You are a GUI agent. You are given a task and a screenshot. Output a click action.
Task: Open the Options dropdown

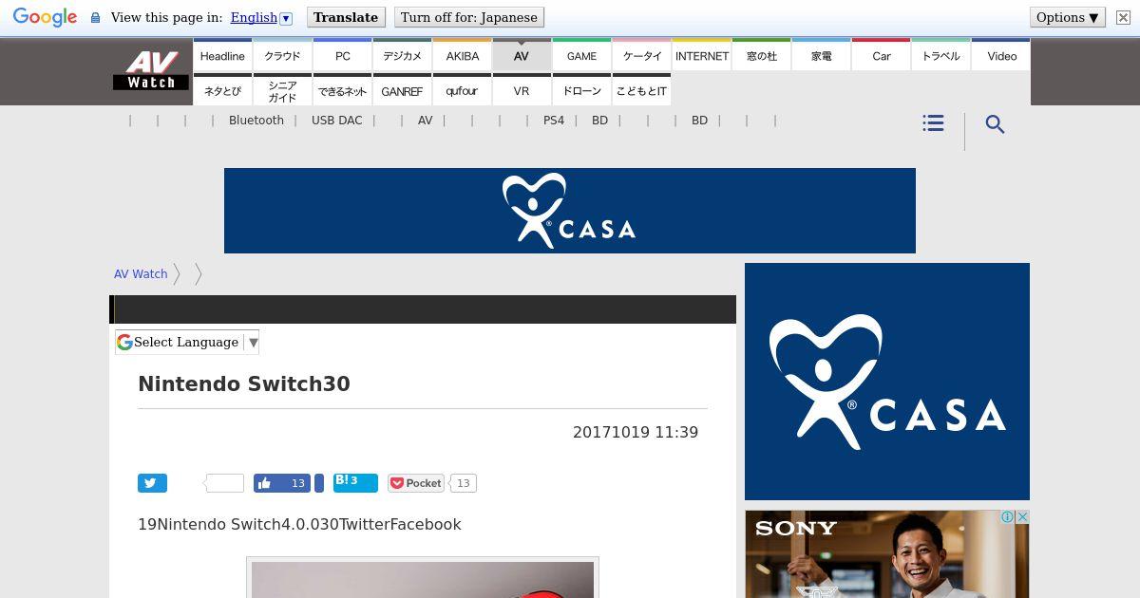pos(1068,17)
